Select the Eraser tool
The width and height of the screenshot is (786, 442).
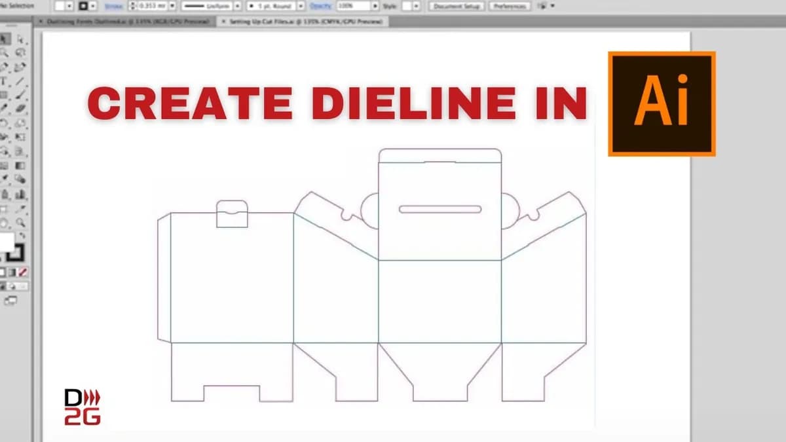[x=20, y=109]
